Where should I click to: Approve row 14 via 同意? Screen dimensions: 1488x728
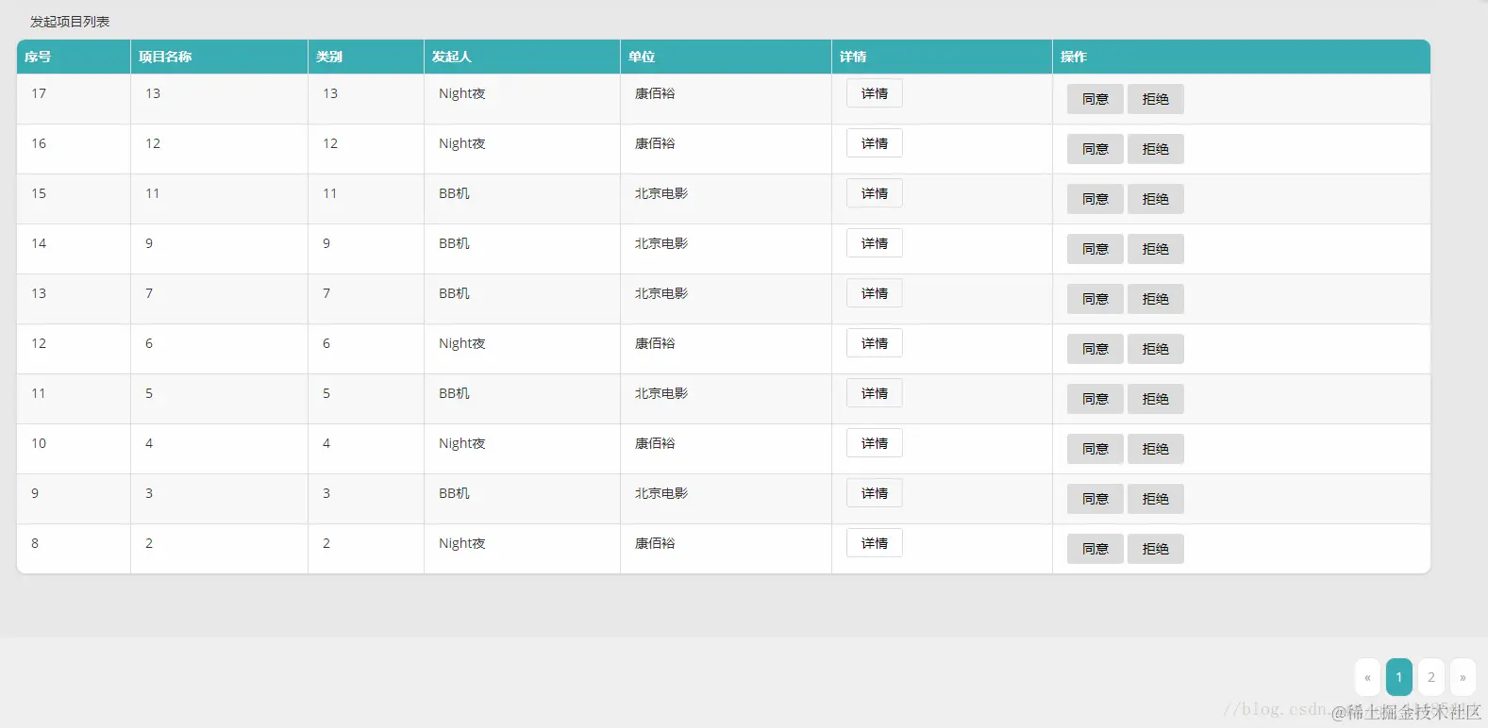click(1095, 249)
